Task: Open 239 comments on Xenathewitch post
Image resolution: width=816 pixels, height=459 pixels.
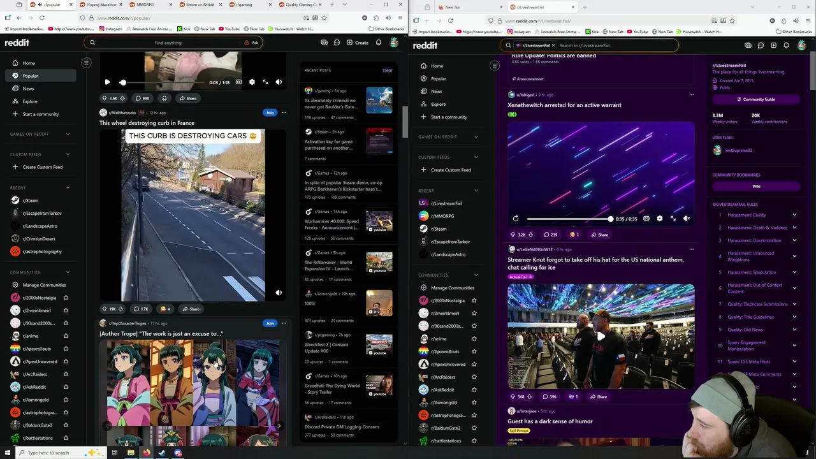Action: (550, 235)
